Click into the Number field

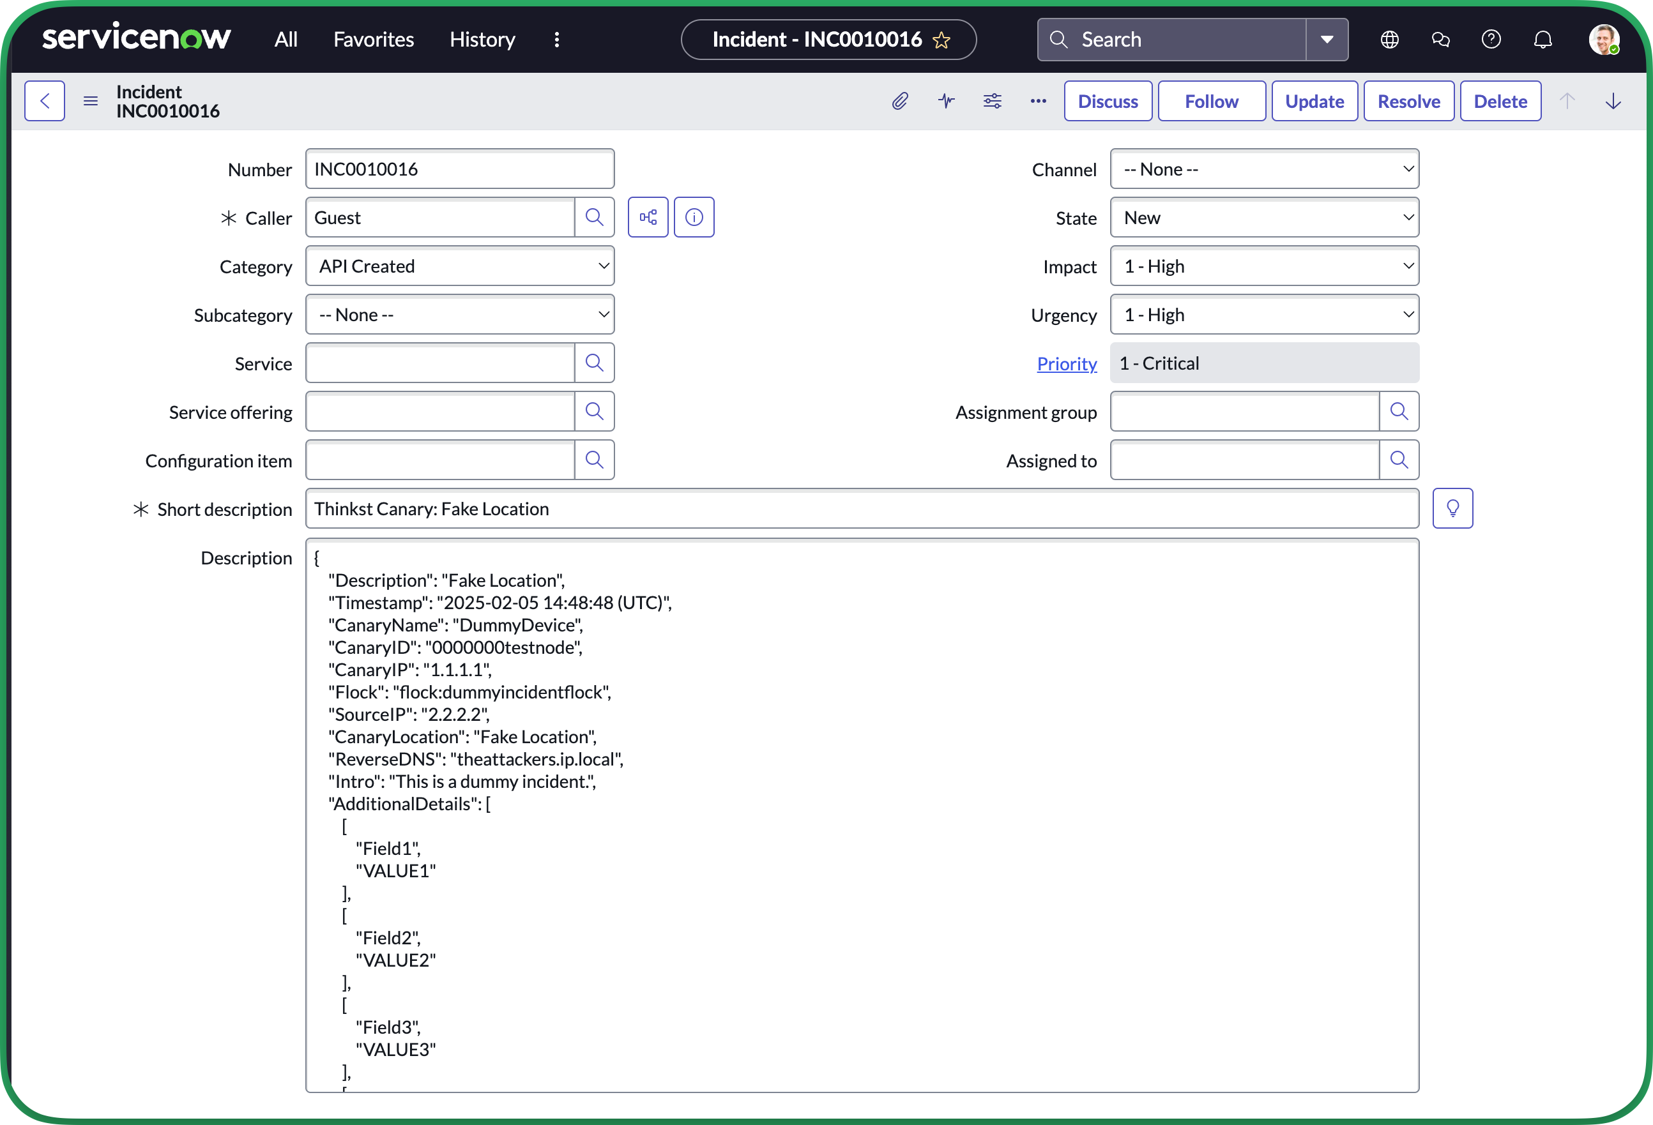click(x=460, y=169)
